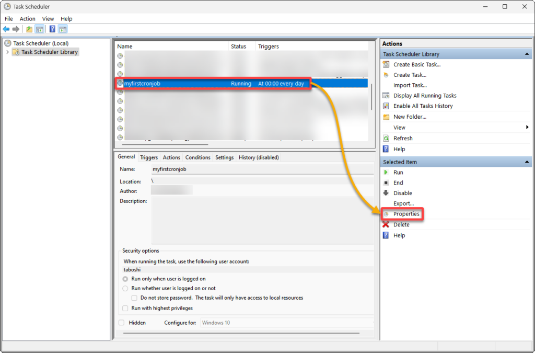This screenshot has width=535, height=353.
Task: Click Export in the Actions pane
Action: point(402,203)
